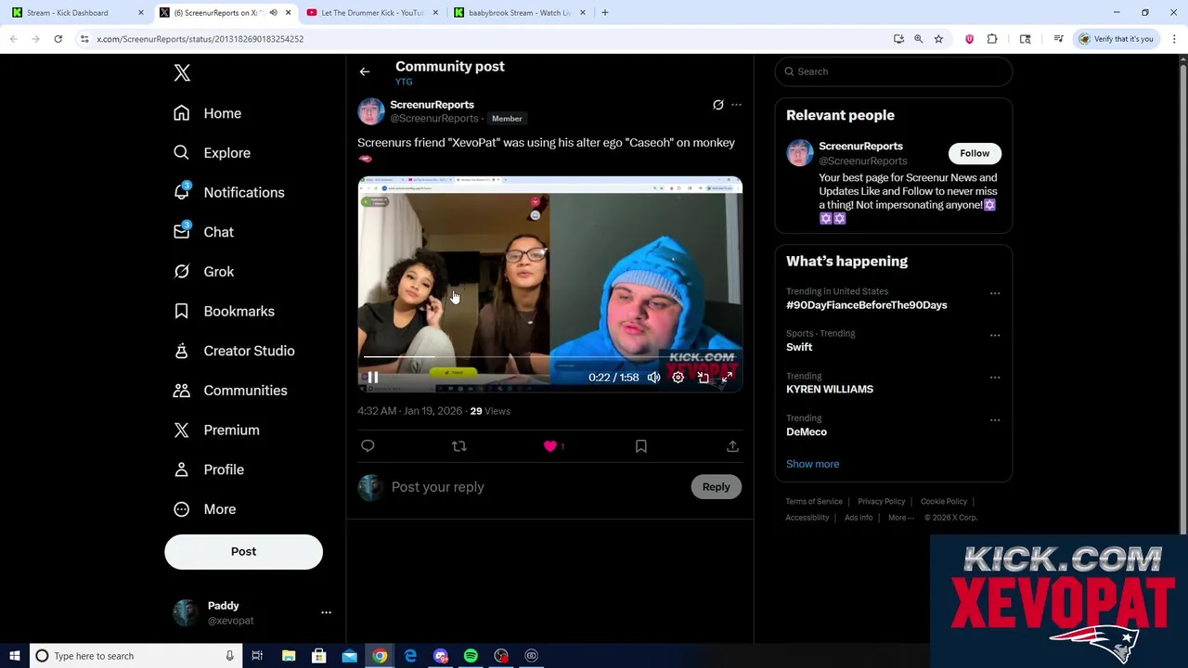Switch to Stream - Kick Dashboard tab
1188x668 pixels.
click(76, 13)
